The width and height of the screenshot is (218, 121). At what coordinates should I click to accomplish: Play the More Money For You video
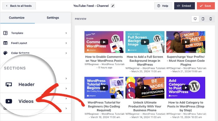[186, 42]
